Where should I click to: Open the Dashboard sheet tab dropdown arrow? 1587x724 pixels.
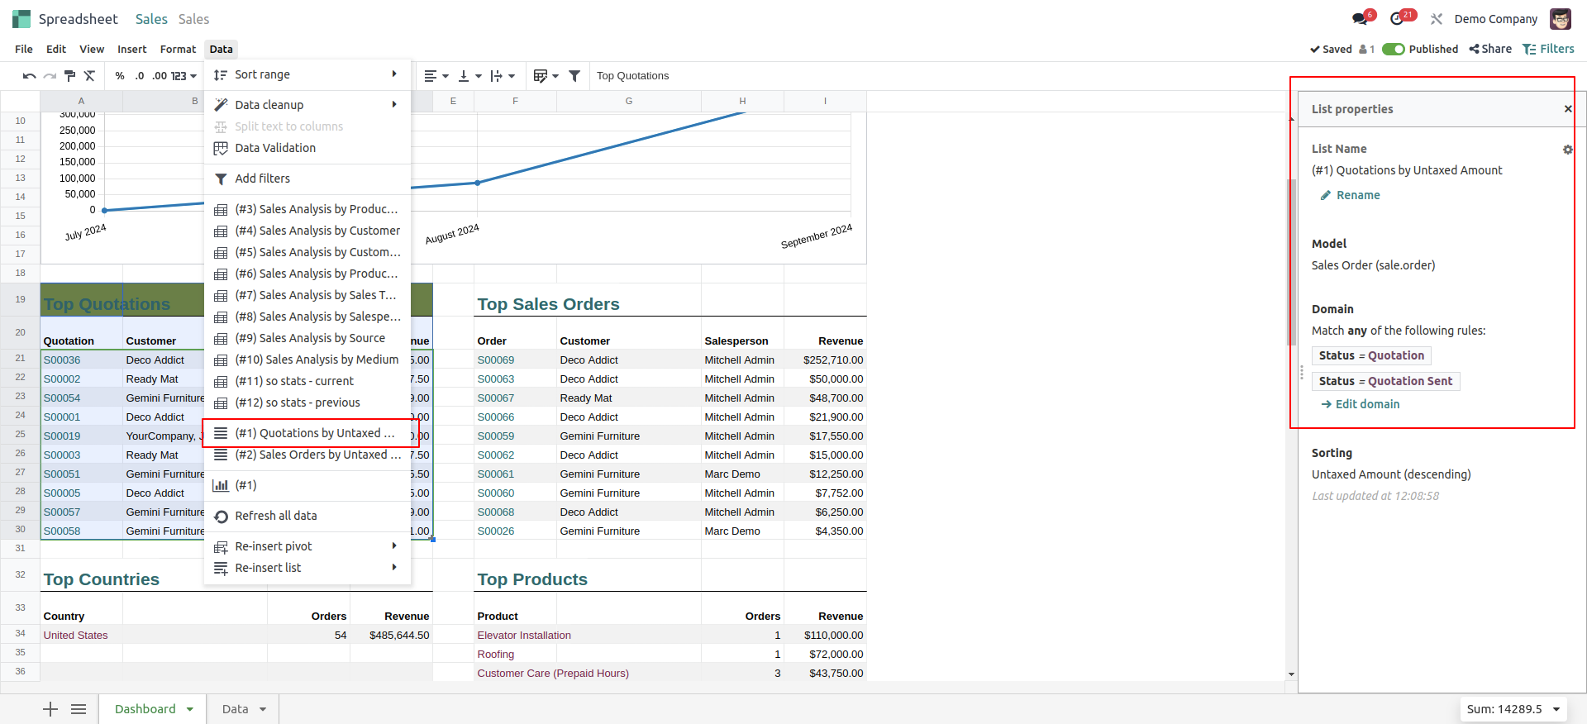(x=190, y=709)
